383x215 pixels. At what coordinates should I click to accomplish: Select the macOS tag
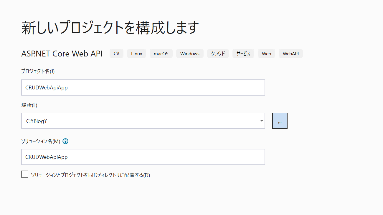pyautogui.click(x=161, y=54)
